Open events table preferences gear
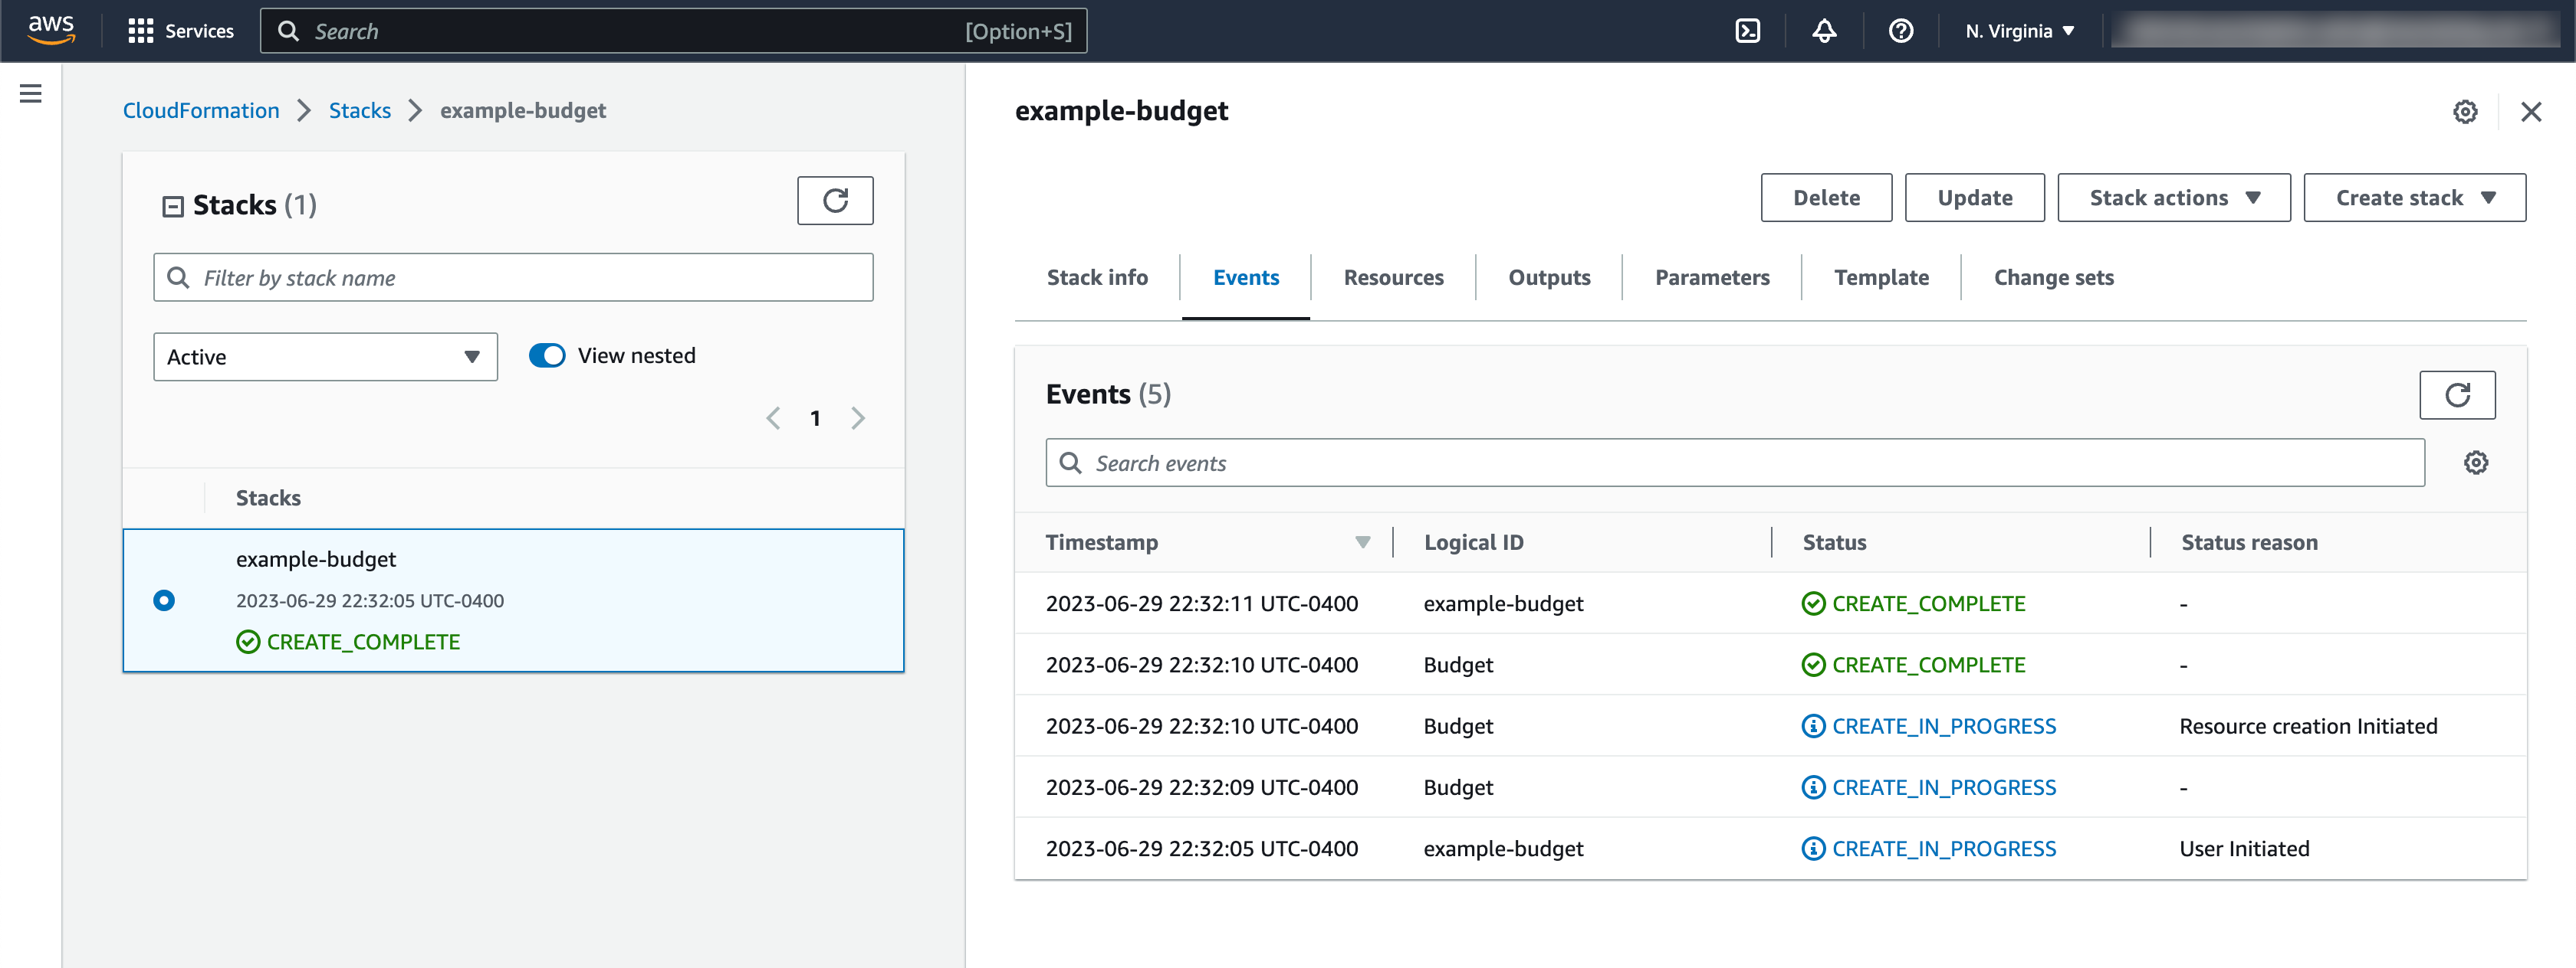 coord(2475,463)
